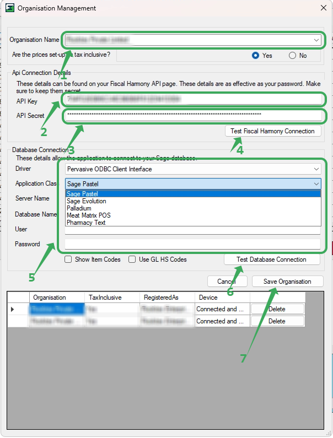Click into the API Key field
333x438 pixels.
[193, 99]
